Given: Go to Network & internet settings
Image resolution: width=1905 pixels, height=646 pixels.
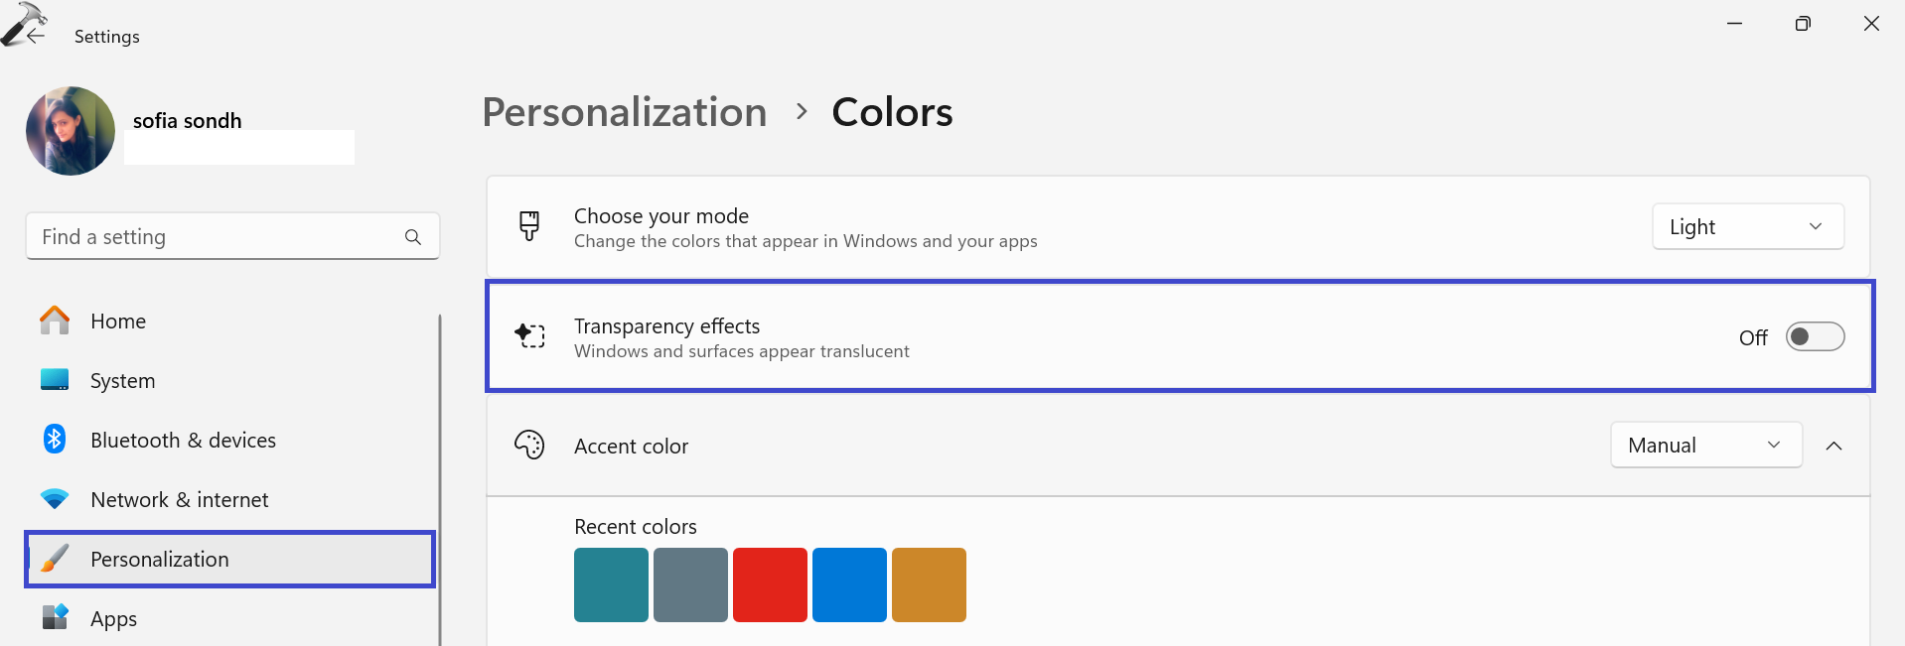Looking at the screenshot, I should [179, 499].
